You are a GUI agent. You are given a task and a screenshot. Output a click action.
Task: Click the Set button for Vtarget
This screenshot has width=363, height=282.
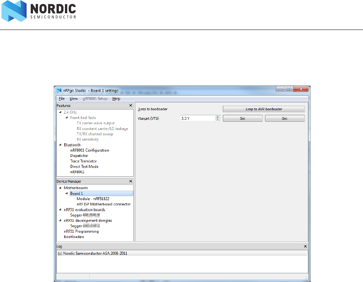tap(243, 118)
